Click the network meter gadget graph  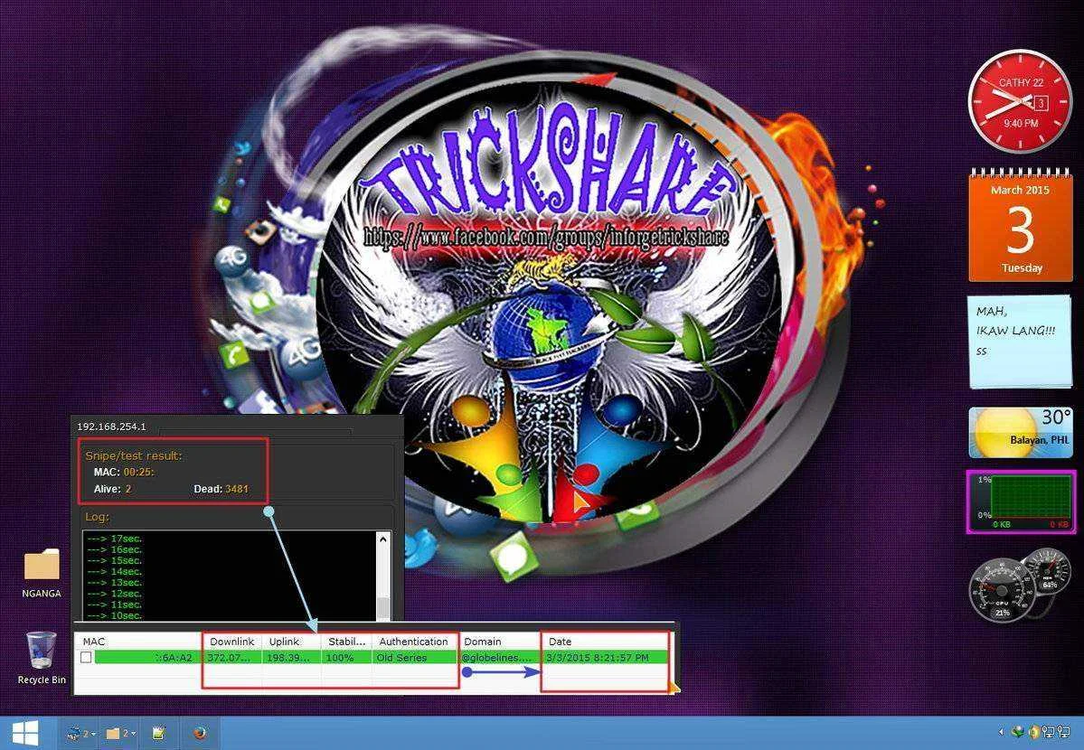(x=1030, y=498)
